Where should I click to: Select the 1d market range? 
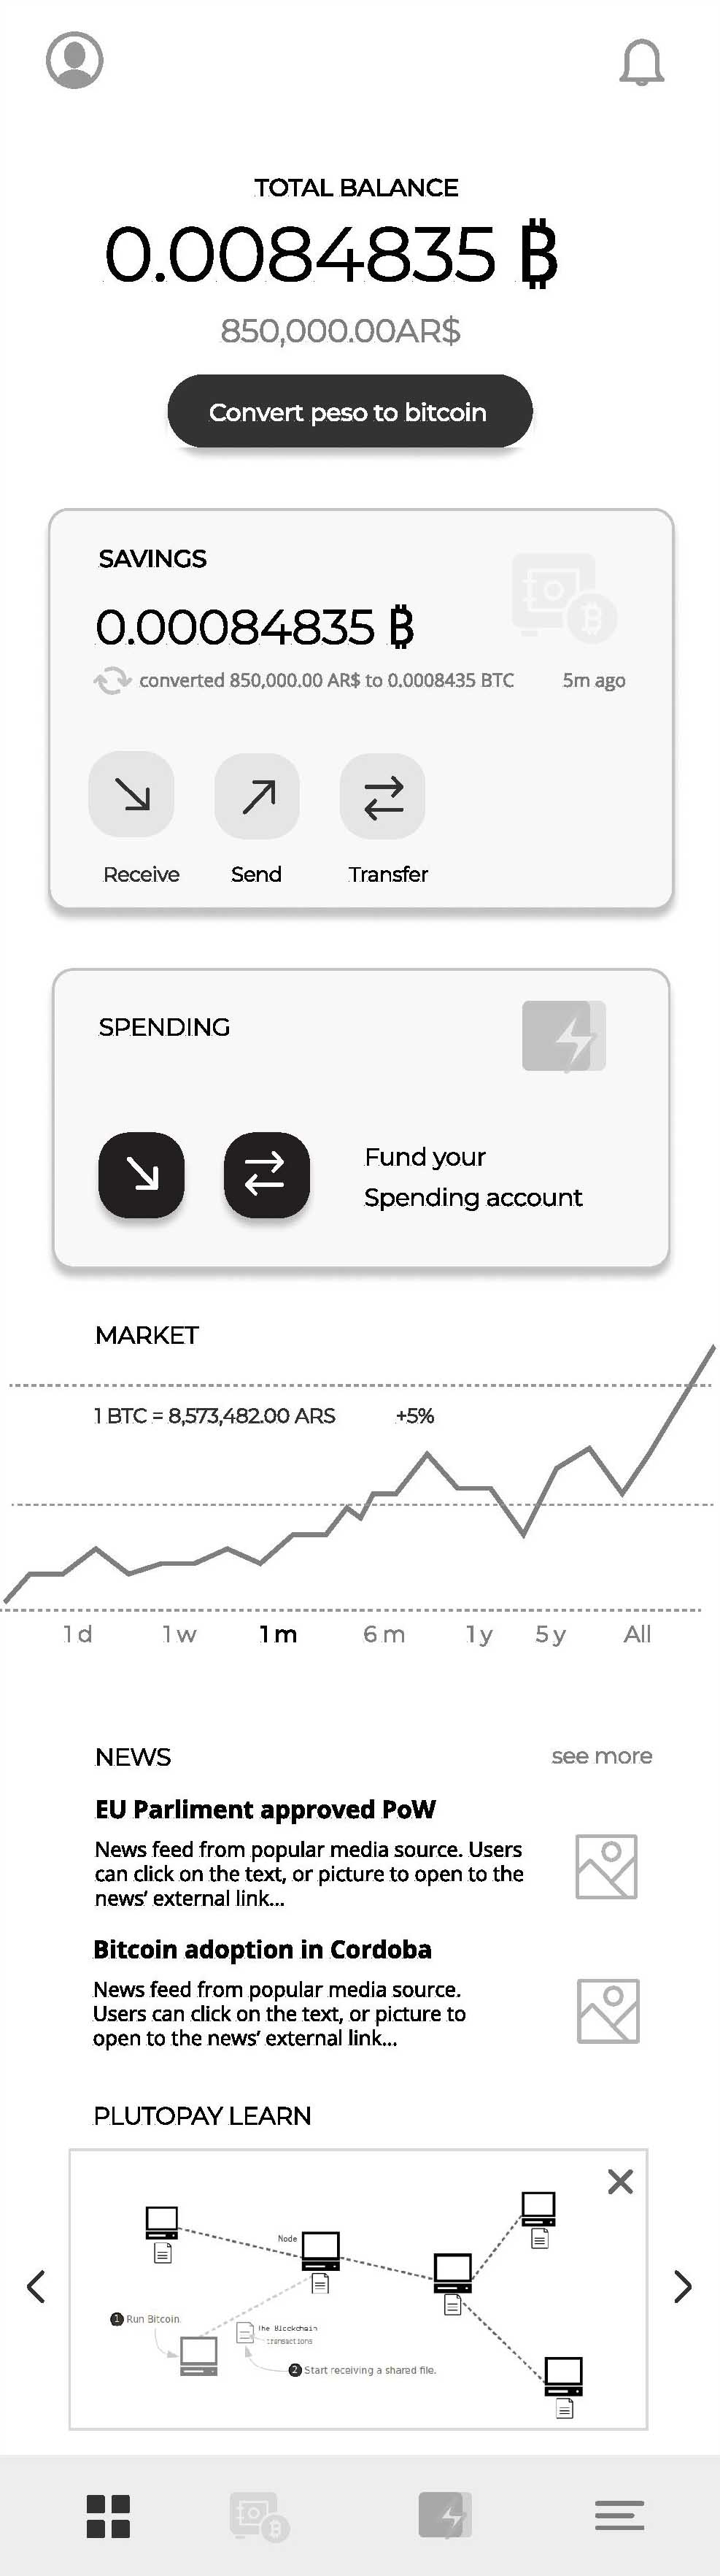77,1634
